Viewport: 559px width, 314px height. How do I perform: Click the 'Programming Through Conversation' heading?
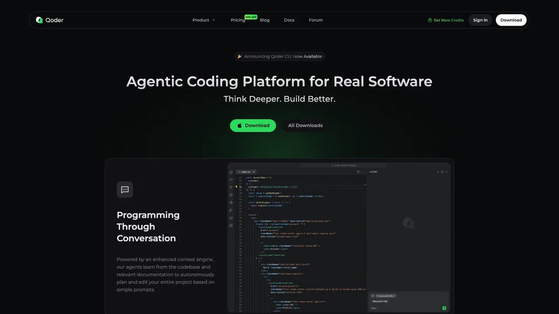(148, 226)
